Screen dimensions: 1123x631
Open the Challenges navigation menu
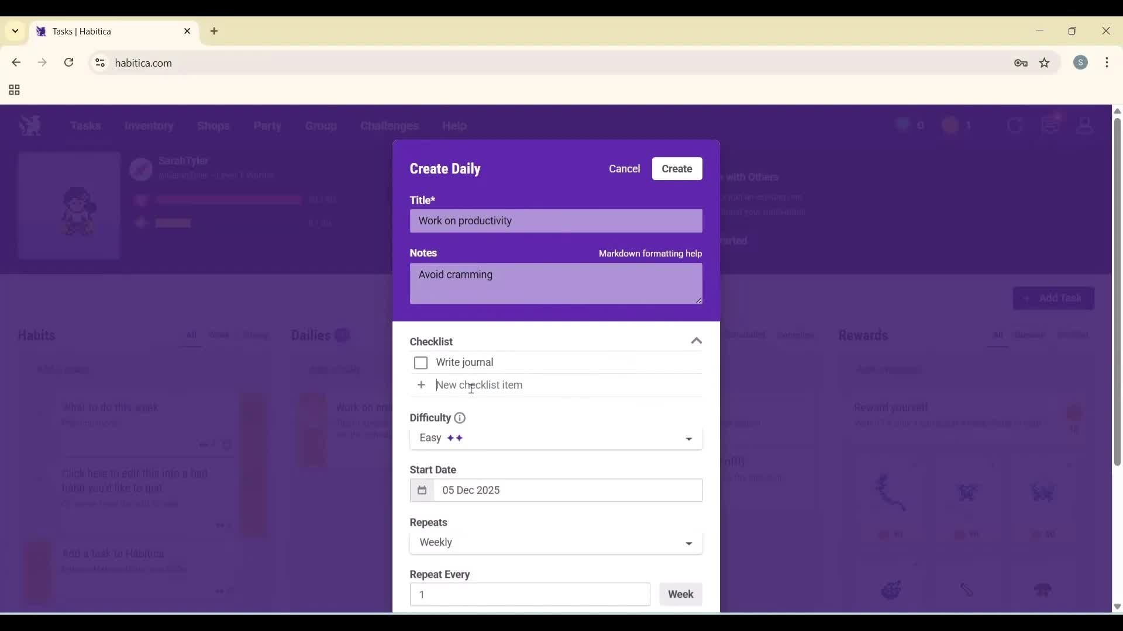pos(389,126)
